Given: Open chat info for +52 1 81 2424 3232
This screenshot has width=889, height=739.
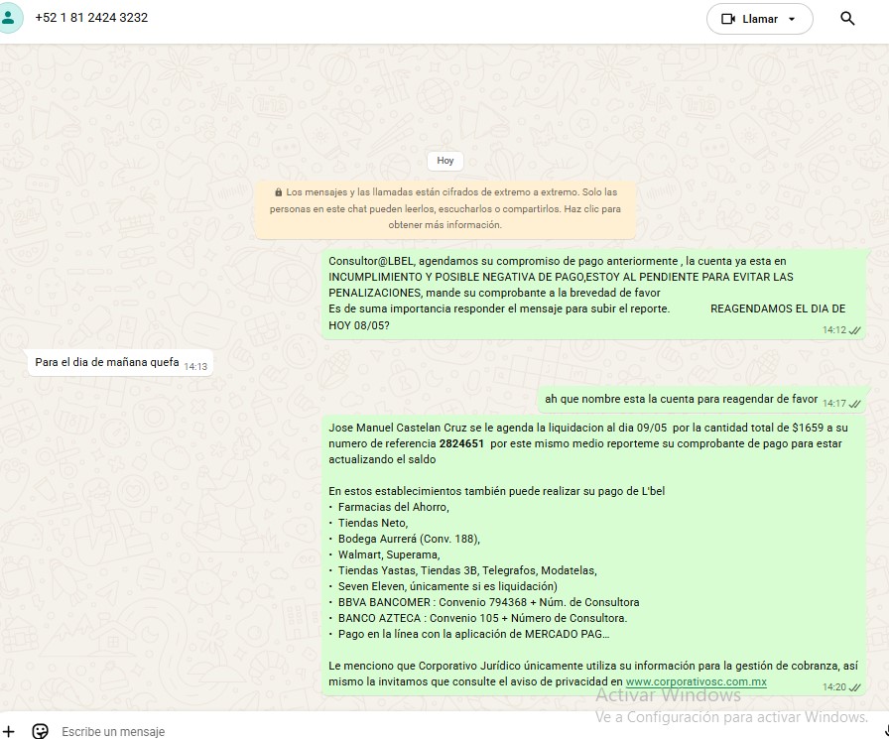Looking at the screenshot, I should click(91, 18).
